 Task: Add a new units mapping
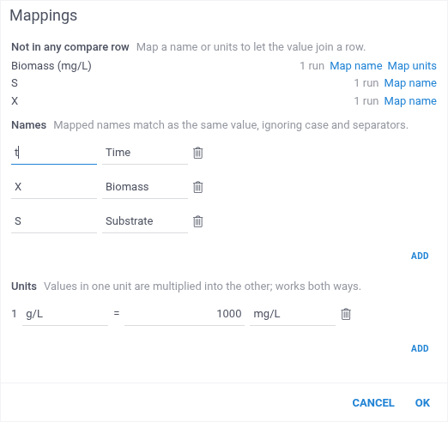[420, 348]
